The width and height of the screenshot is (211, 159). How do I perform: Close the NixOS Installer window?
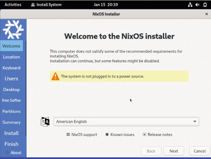(206, 14)
